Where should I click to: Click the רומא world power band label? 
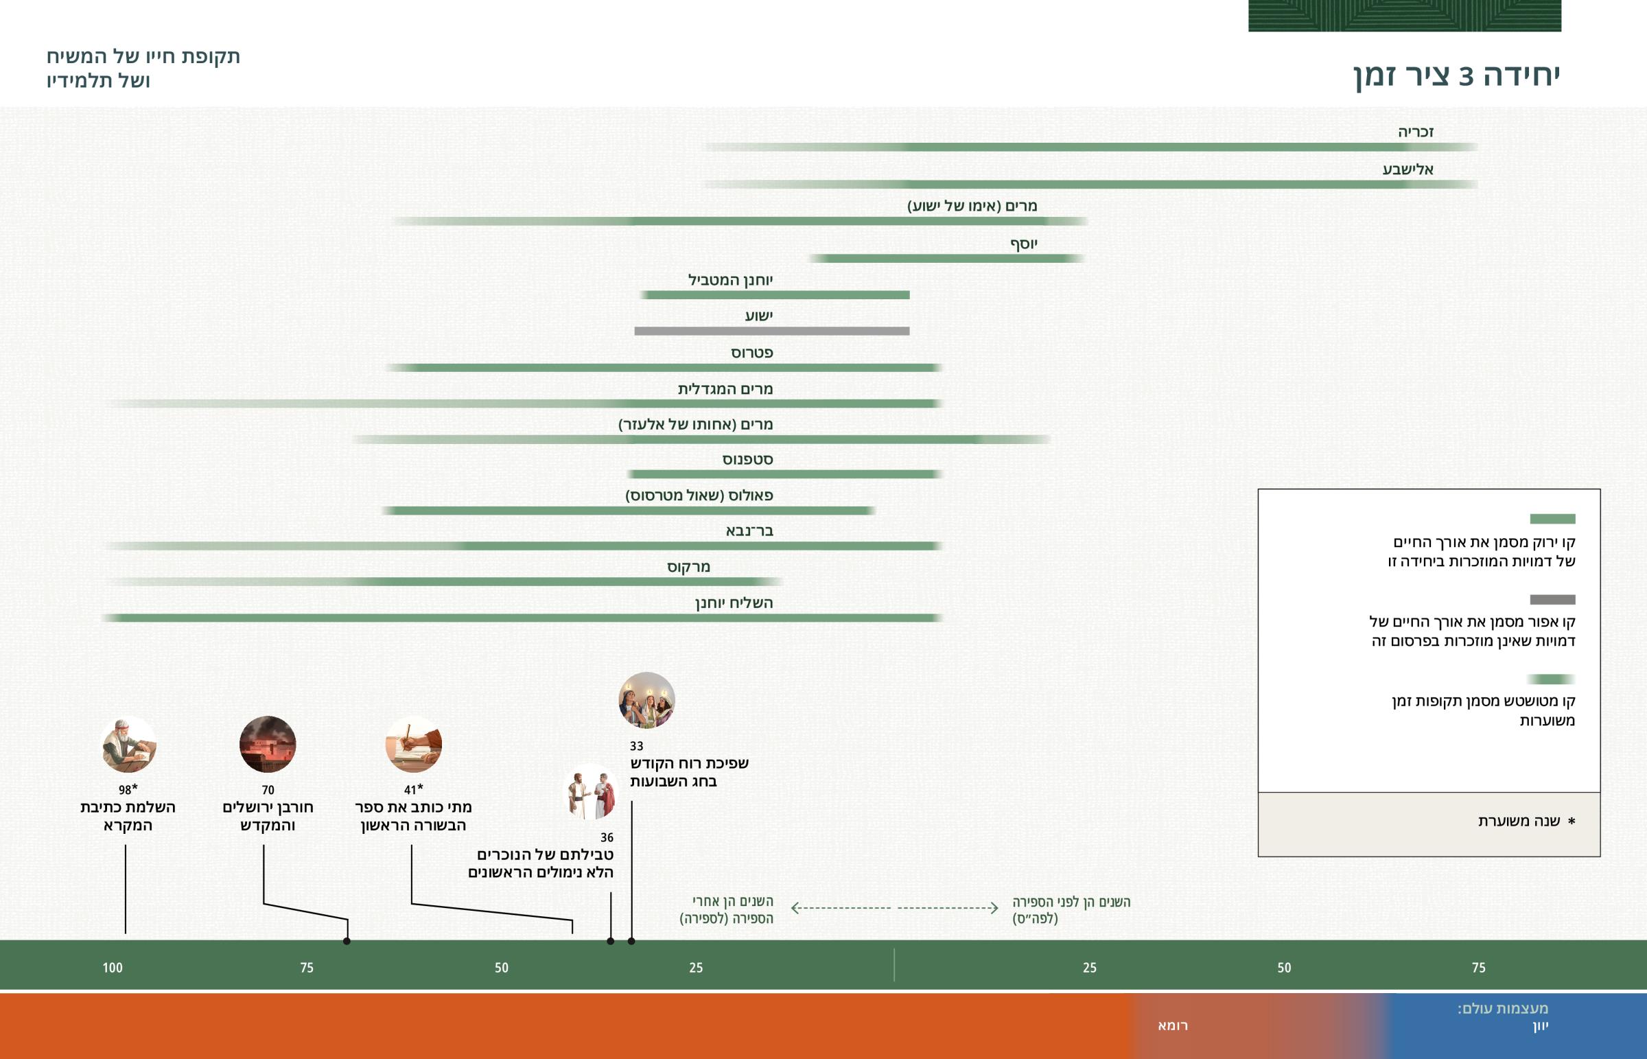1173,1025
